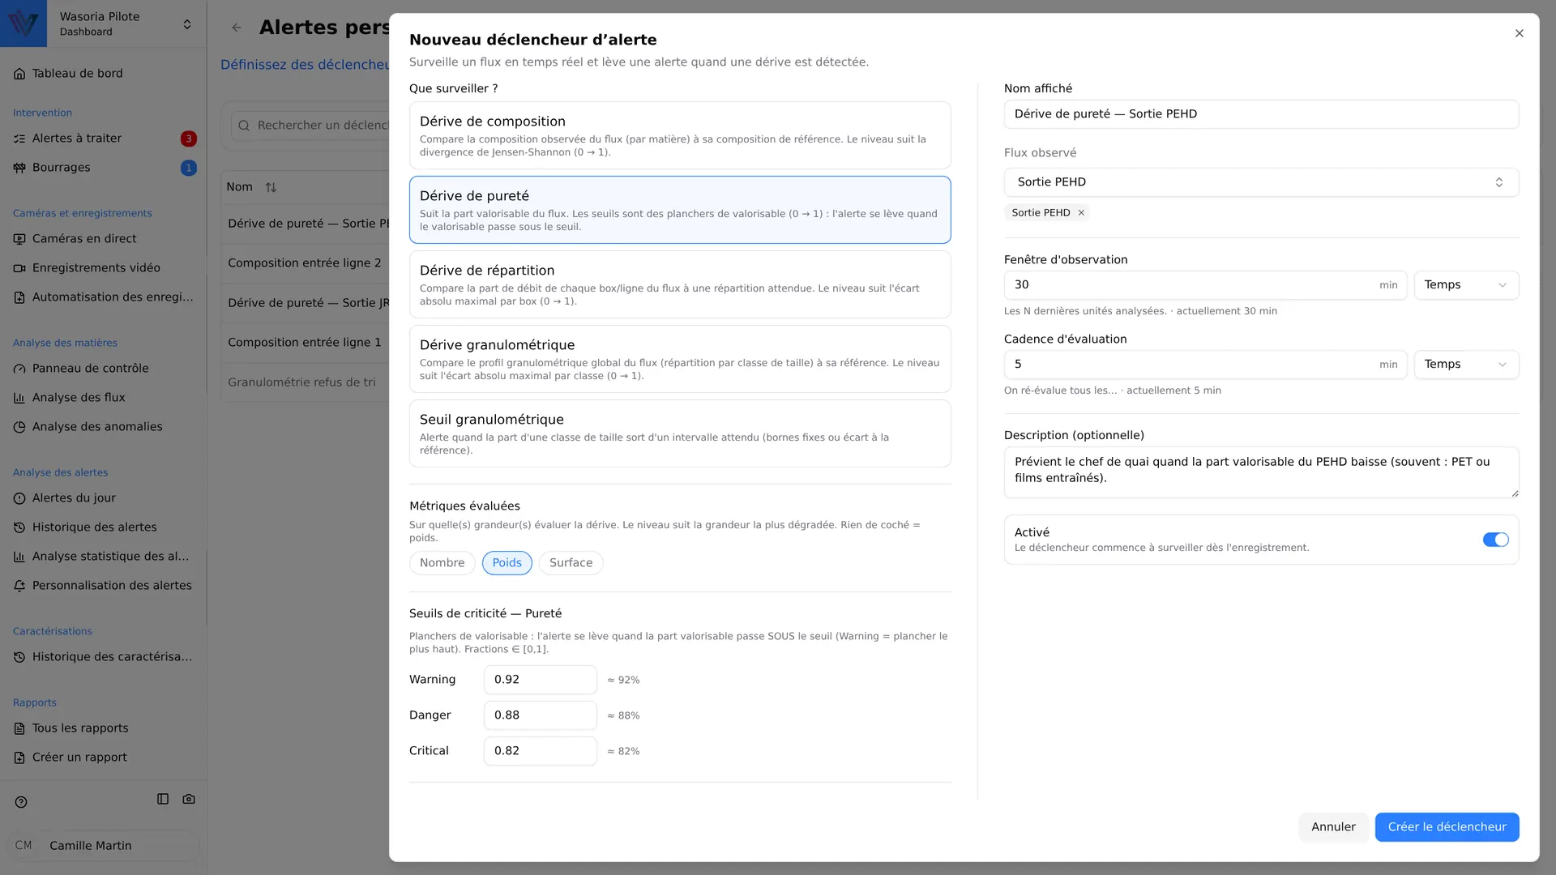
Task: Open Analyse statistique des alertes item
Action: click(x=104, y=557)
